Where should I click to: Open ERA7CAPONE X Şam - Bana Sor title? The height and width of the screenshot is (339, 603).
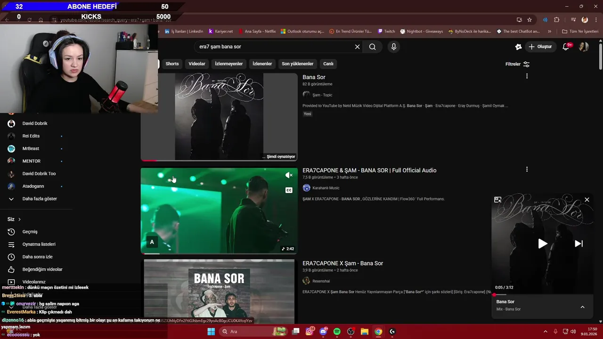(x=342, y=263)
